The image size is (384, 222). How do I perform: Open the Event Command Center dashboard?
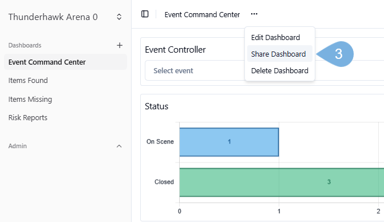65,62
